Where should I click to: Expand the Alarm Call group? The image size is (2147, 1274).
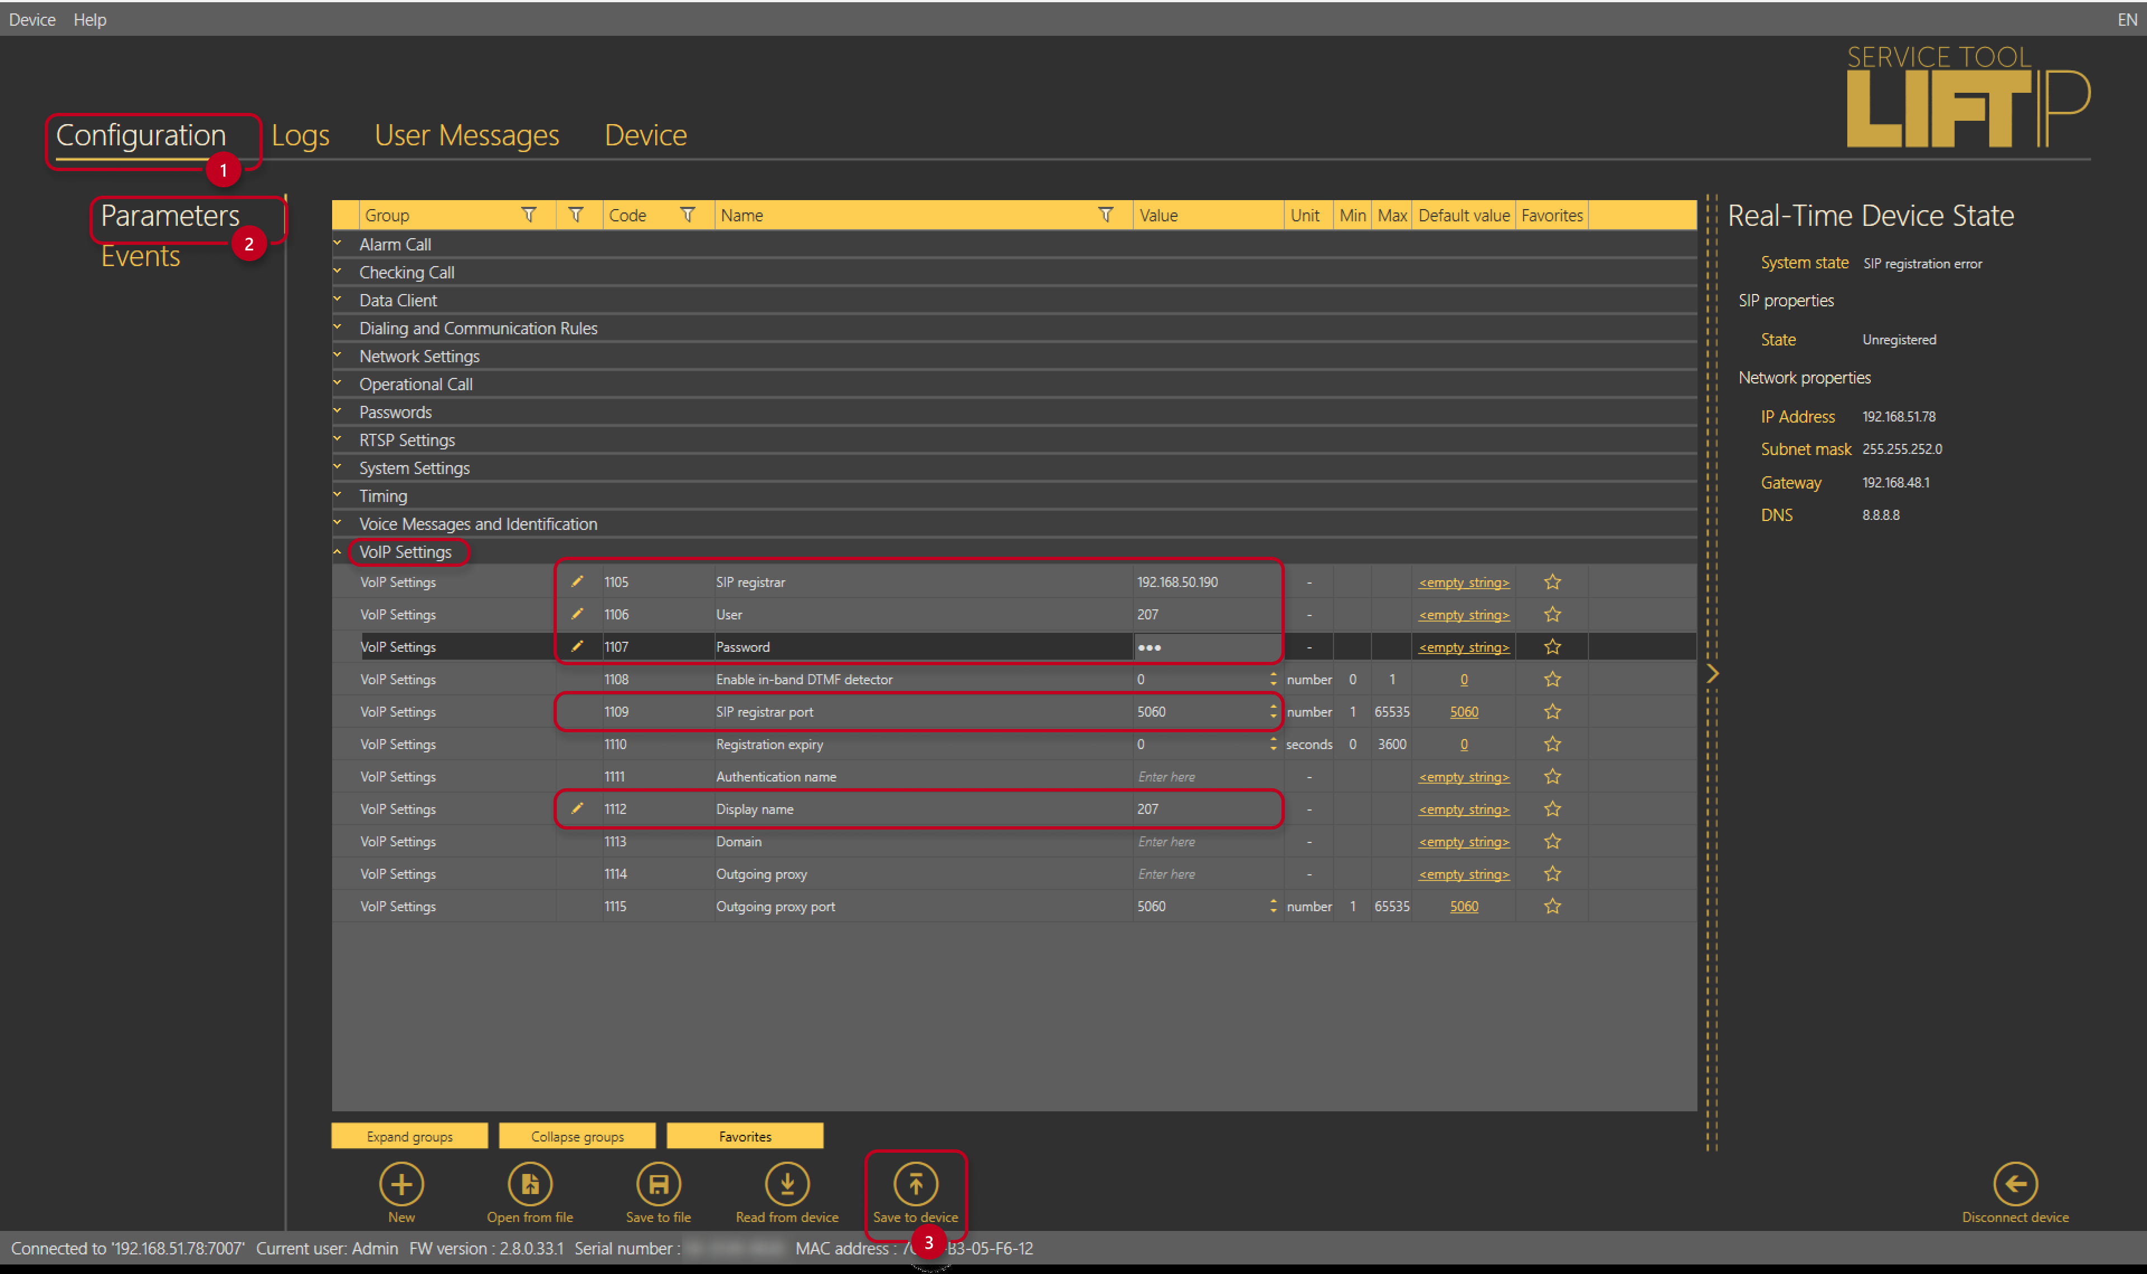pyautogui.click(x=337, y=244)
